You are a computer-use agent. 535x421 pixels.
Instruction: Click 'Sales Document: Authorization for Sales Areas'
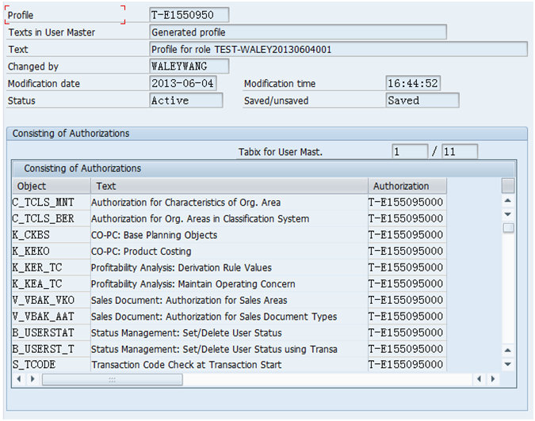tap(189, 300)
